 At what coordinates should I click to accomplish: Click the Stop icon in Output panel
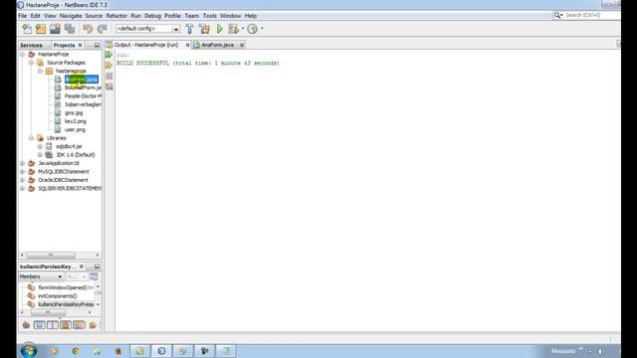[108, 76]
